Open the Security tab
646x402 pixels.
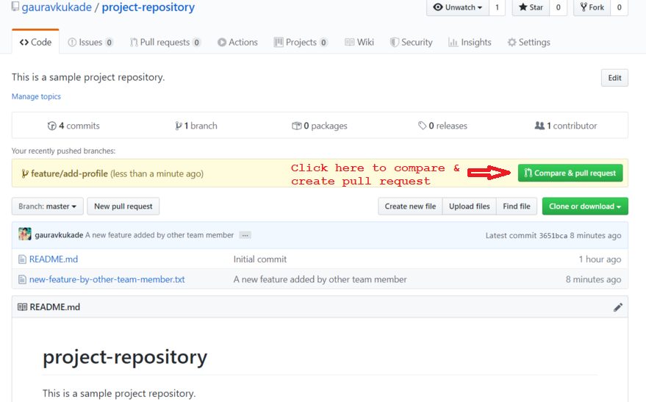pyautogui.click(x=411, y=42)
